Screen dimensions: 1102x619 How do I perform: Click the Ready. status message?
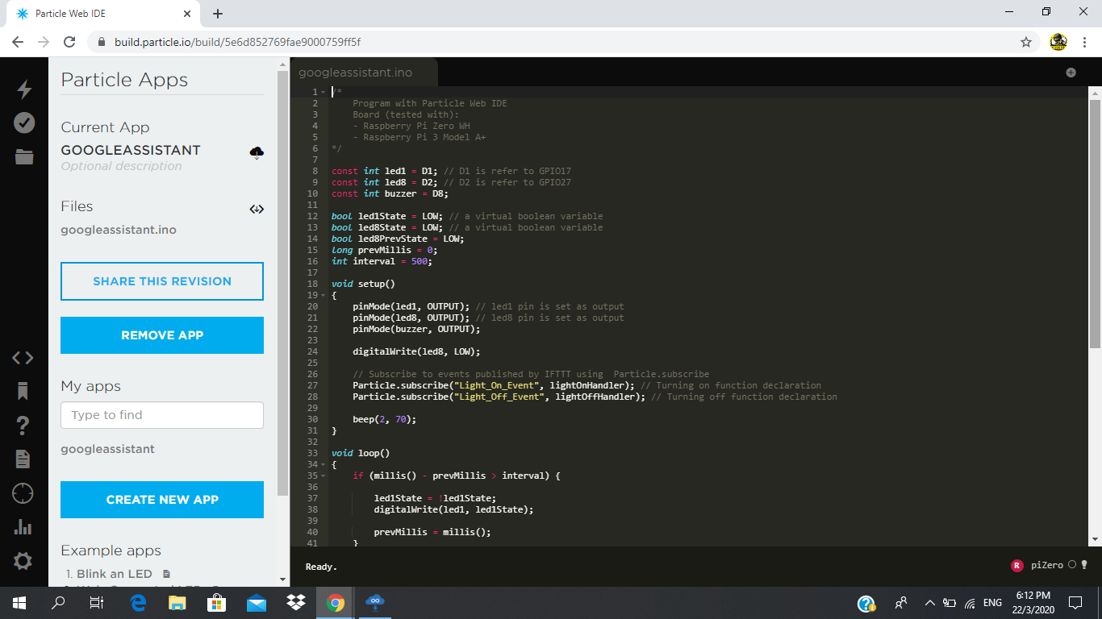(x=321, y=567)
